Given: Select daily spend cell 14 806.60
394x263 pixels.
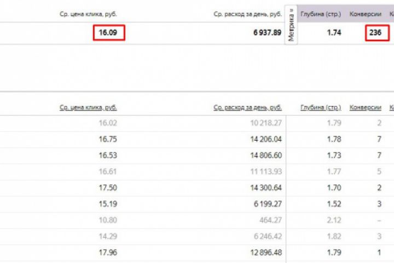Looking at the screenshot, I should point(266,155).
